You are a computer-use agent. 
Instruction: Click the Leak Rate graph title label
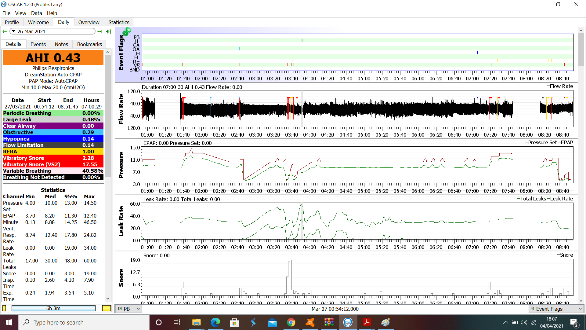coord(121,221)
